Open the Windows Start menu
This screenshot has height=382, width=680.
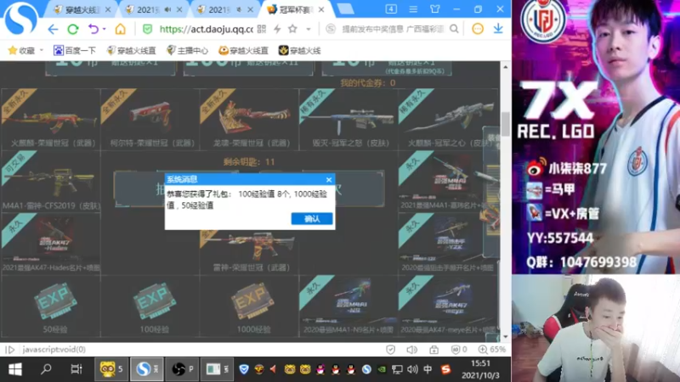coord(15,369)
